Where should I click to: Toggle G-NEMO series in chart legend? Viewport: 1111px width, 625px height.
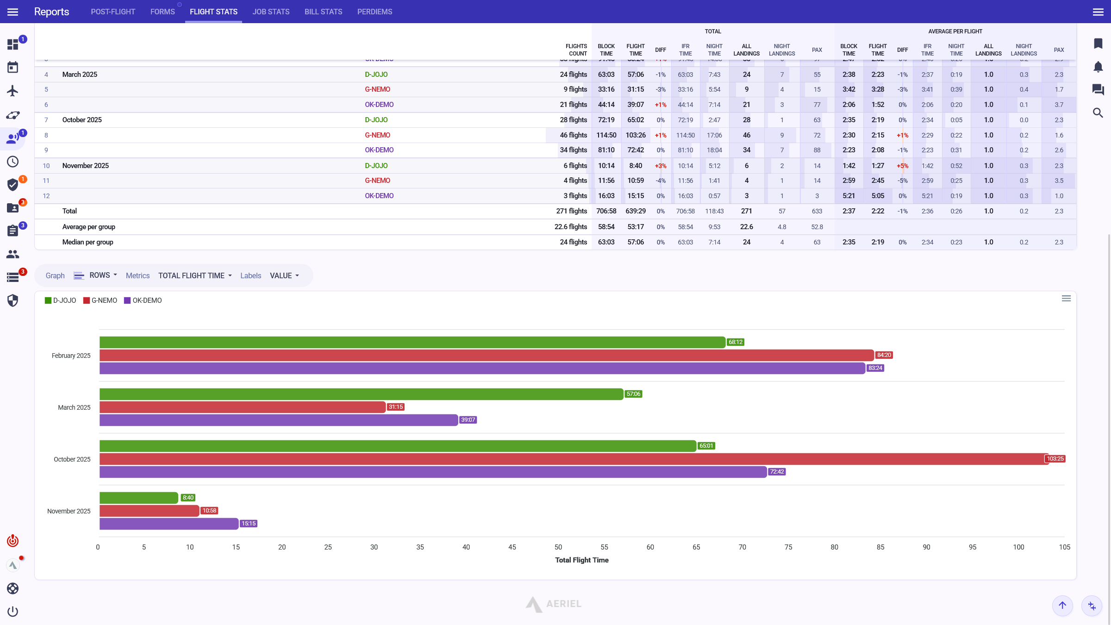tap(100, 300)
